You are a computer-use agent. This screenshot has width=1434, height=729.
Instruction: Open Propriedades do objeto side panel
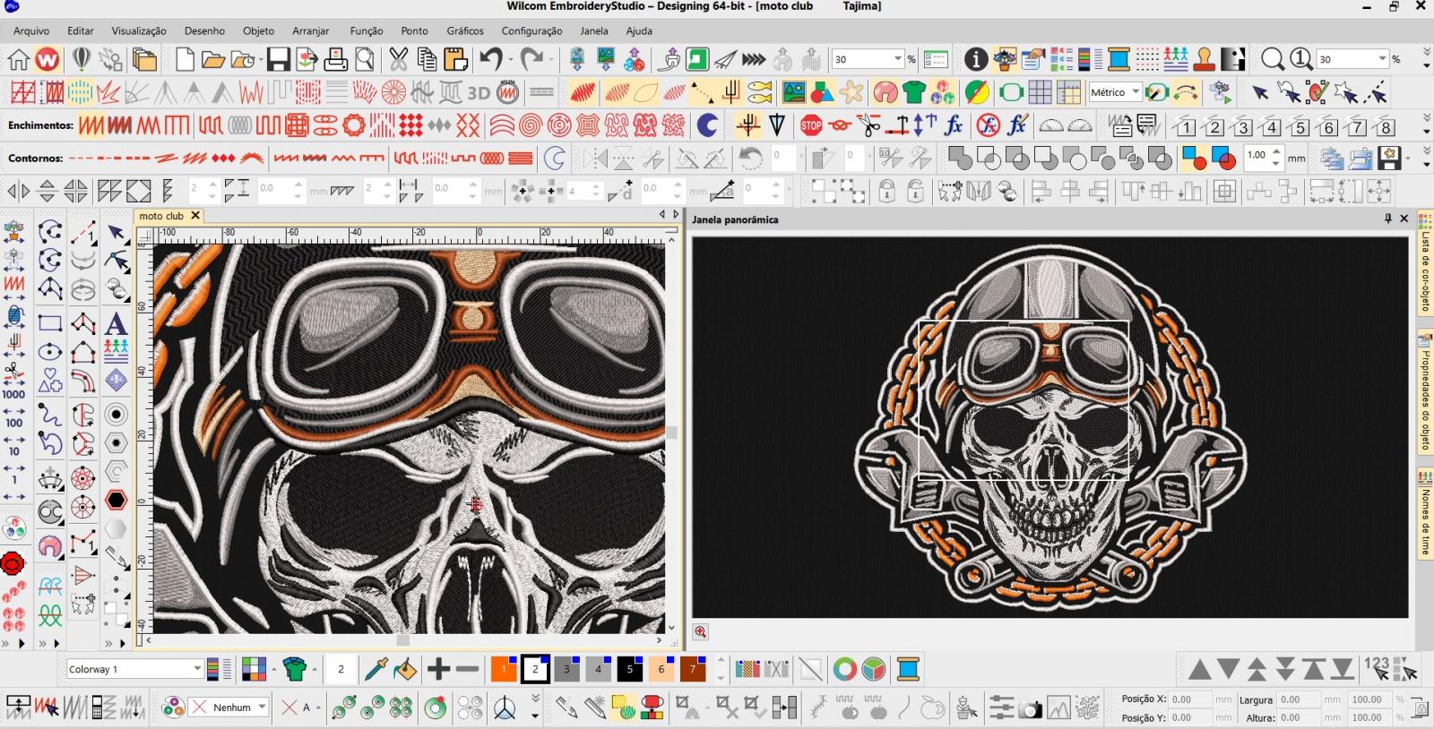1424,393
